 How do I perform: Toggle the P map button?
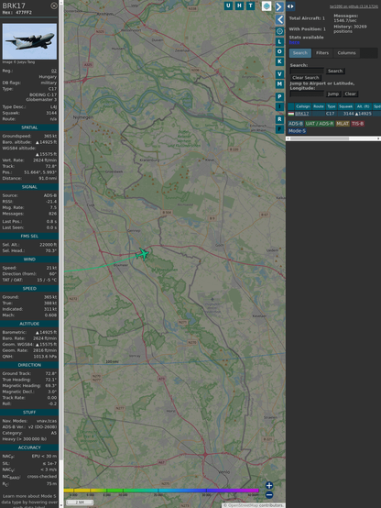coord(279,97)
